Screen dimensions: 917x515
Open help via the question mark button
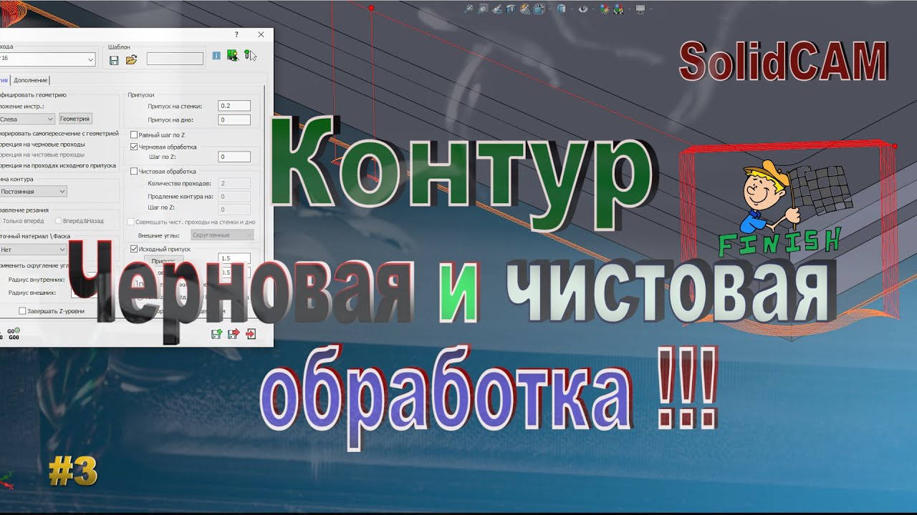236,34
